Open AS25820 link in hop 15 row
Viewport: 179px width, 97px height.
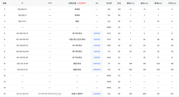[97, 94]
